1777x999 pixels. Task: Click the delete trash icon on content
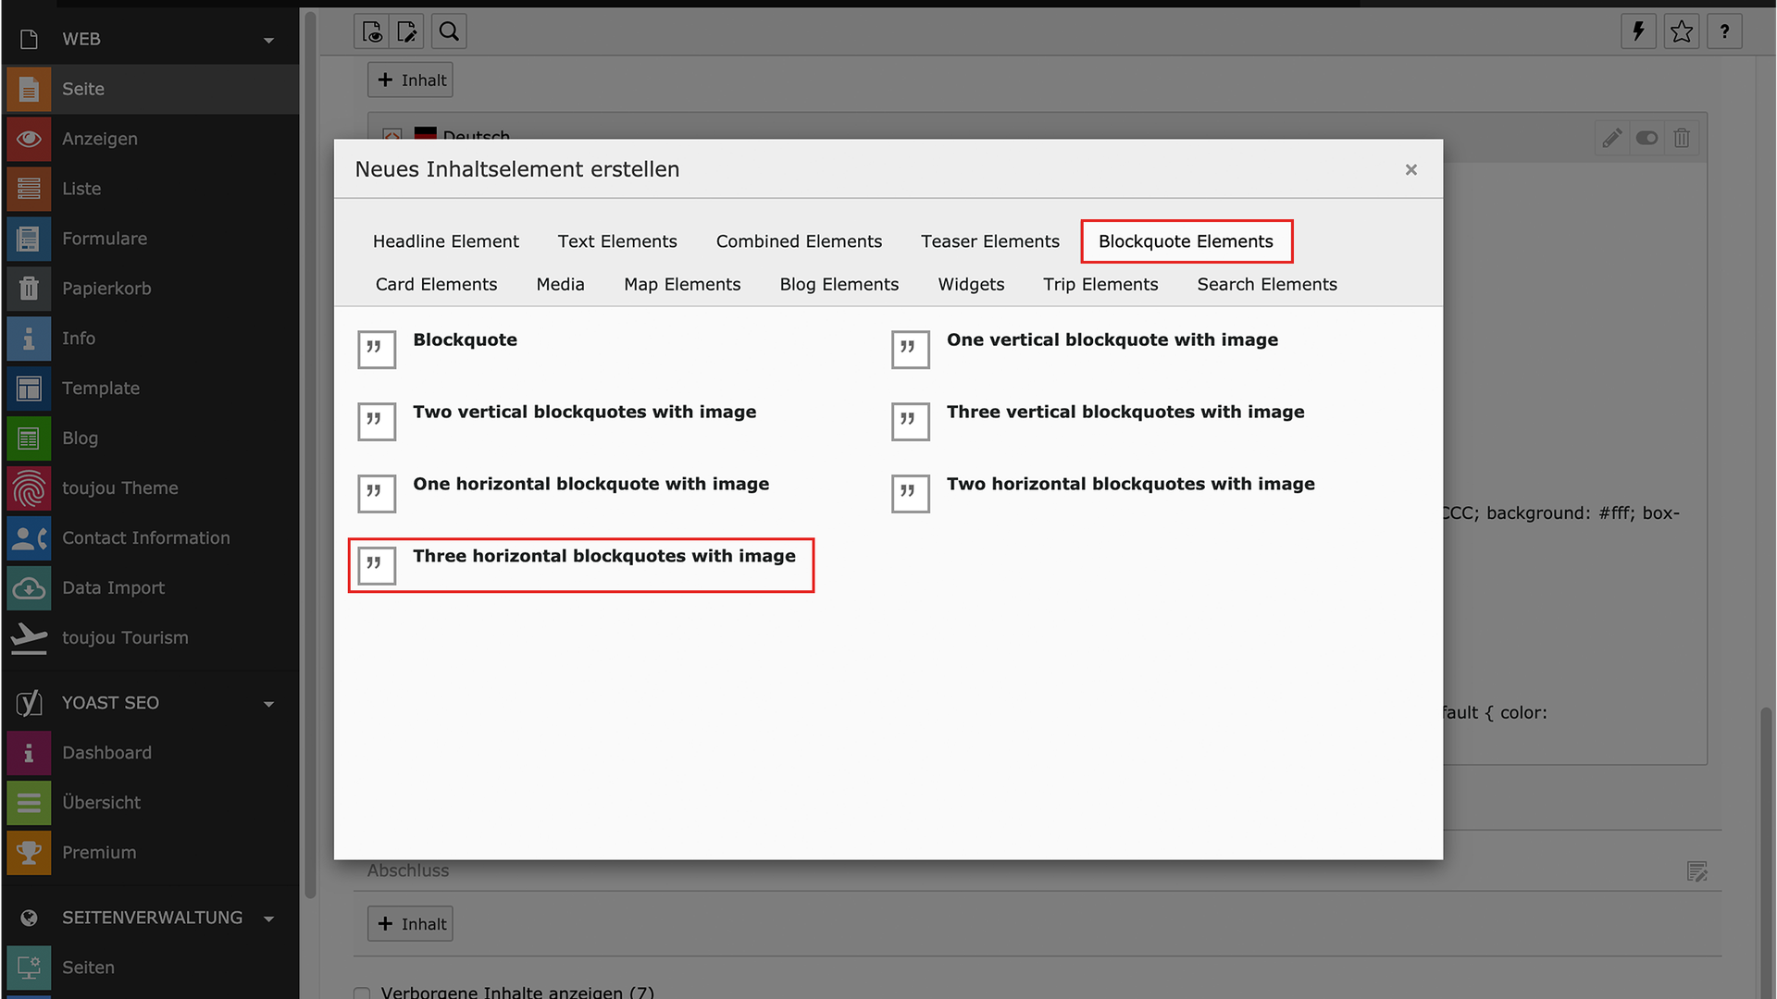click(1682, 139)
